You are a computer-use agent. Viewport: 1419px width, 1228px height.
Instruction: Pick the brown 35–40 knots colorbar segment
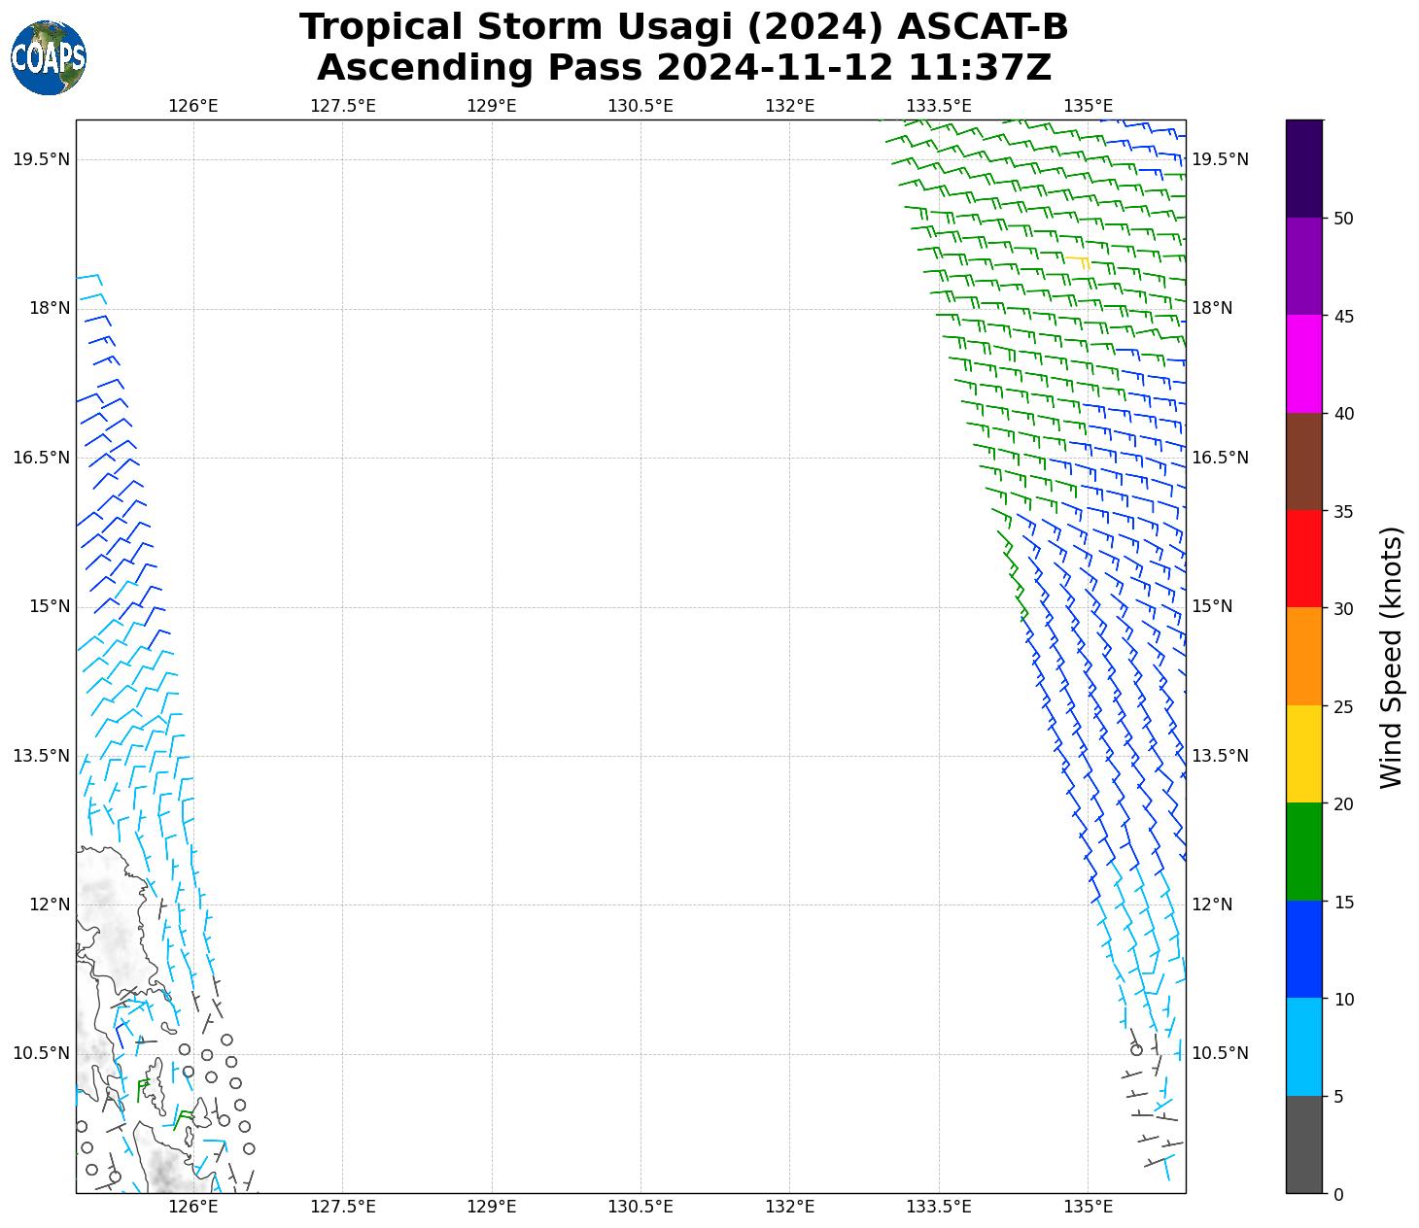click(x=1303, y=461)
